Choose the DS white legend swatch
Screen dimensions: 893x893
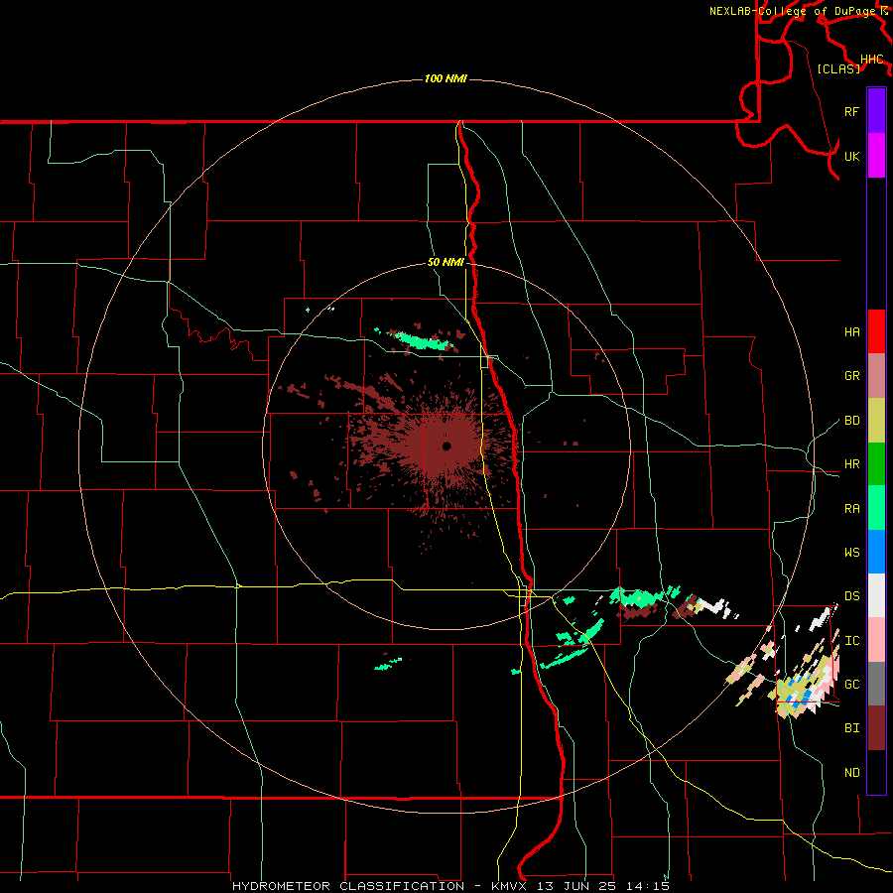tap(876, 595)
